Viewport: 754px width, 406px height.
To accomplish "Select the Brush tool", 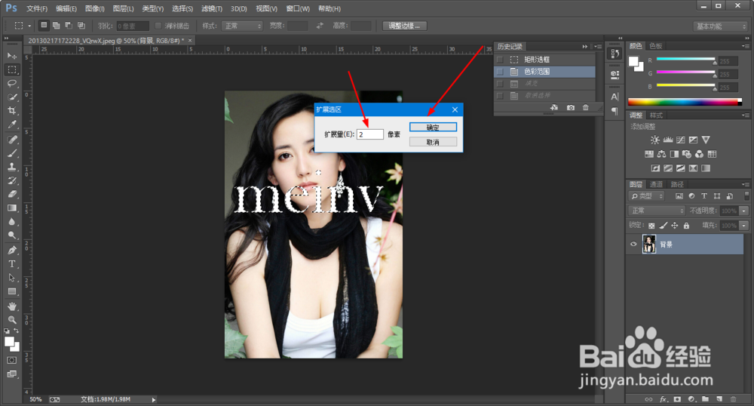I will click(12, 153).
